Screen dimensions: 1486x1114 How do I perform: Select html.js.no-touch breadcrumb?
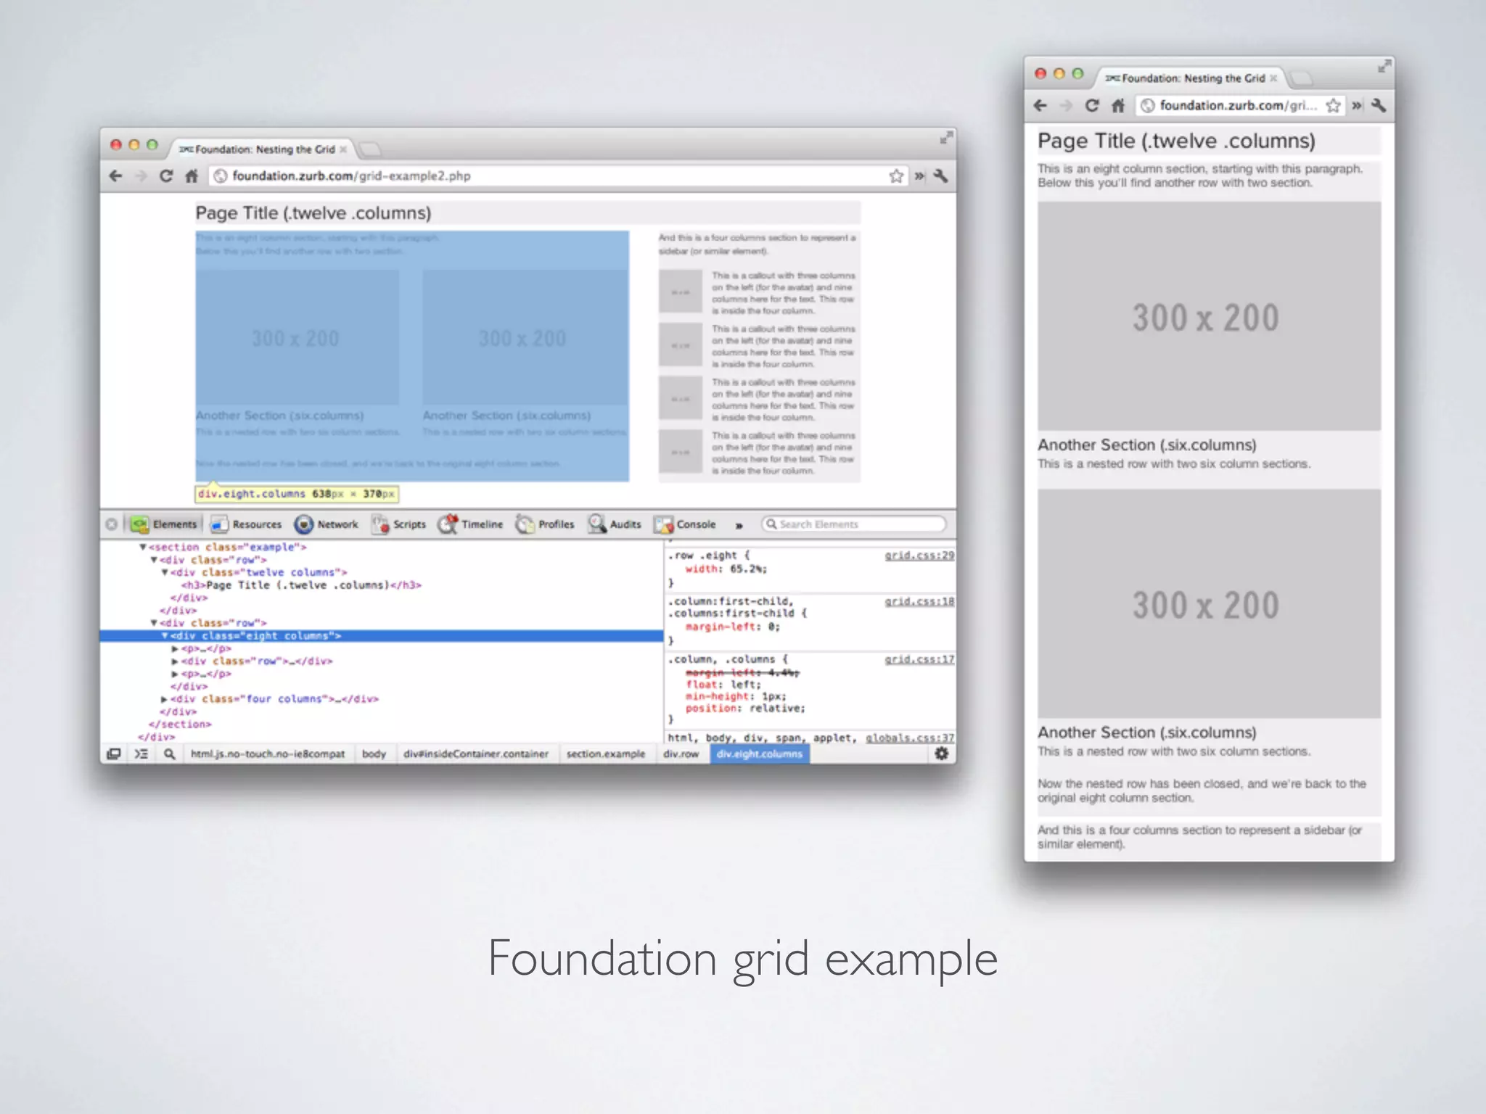[x=268, y=754]
